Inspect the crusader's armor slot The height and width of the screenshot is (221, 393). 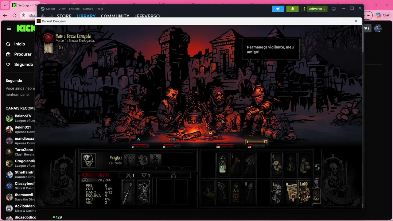tap(143, 192)
